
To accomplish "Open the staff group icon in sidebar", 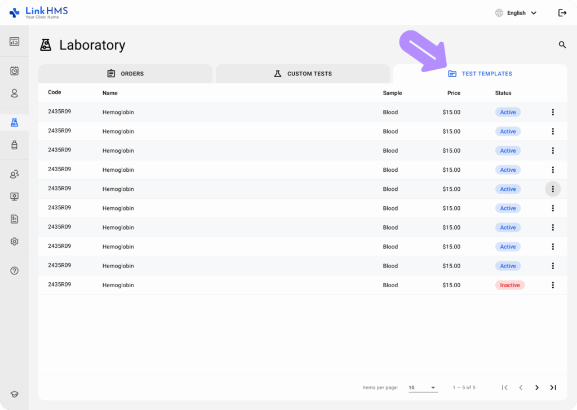I will (14, 174).
